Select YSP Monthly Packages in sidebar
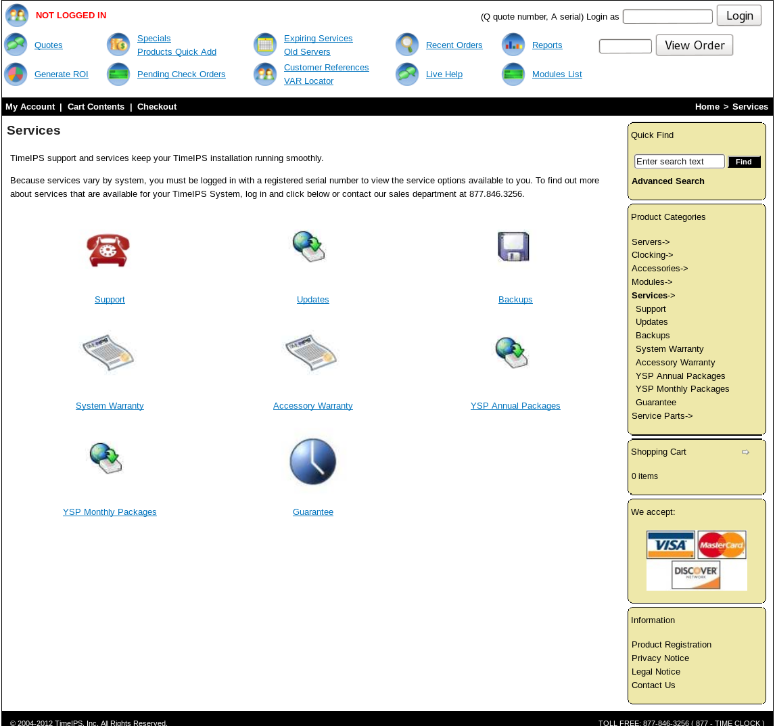This screenshot has width=775, height=726. point(682,389)
